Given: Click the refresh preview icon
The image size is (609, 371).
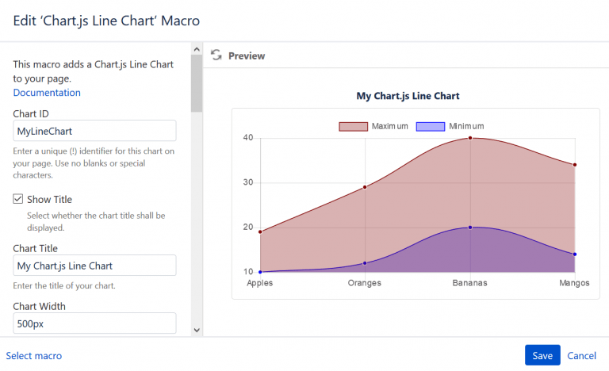Looking at the screenshot, I should (x=216, y=55).
